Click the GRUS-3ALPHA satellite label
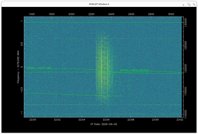Image resolution: width=198 pixels, height=134 pixels. pos(134,70)
